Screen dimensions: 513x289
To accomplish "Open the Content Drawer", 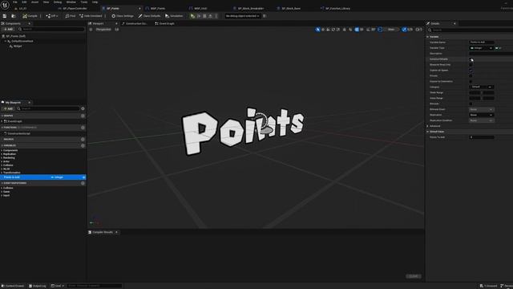I will pos(13,286).
